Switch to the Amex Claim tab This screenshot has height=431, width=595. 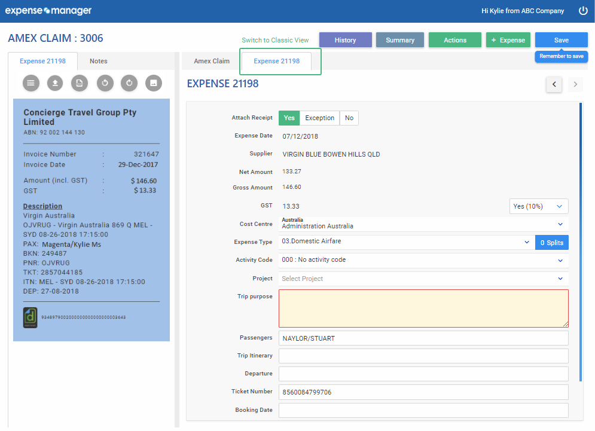pyautogui.click(x=211, y=61)
